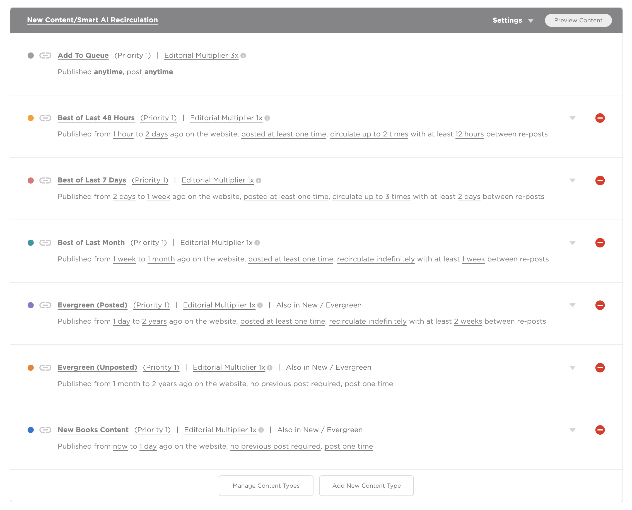Open the Best of Last 7 Days link
The image size is (632, 510).
tap(92, 181)
